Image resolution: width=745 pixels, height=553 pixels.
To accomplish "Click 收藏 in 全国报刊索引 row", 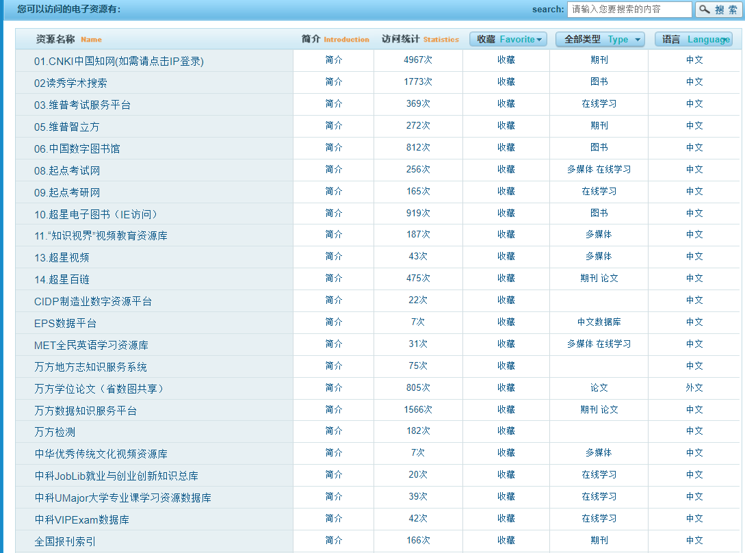I will pyautogui.click(x=506, y=540).
